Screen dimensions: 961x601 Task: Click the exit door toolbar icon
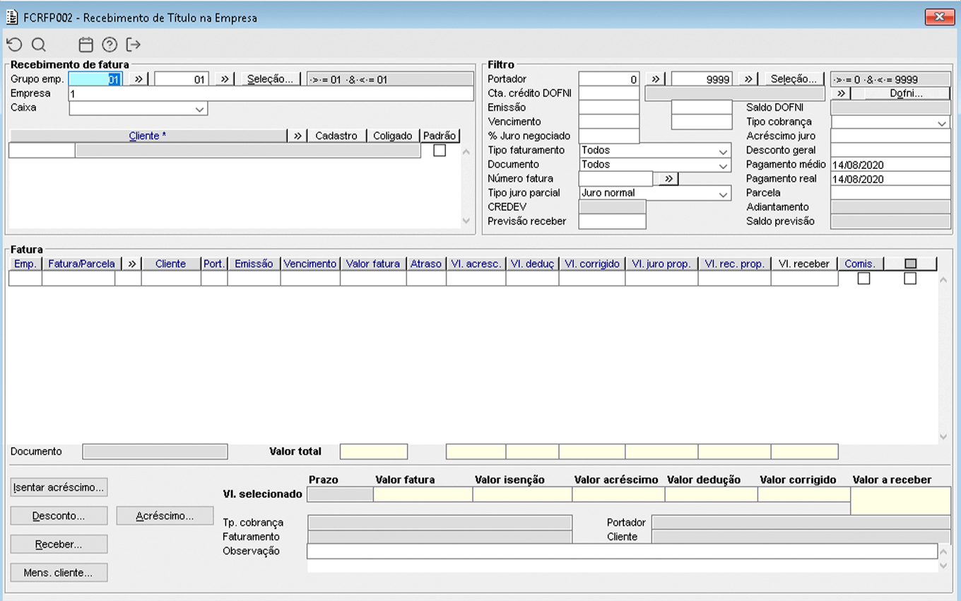[134, 45]
